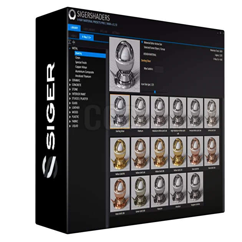The height and width of the screenshot is (242, 242).
Task: Select the Green Gold 18K material thumbnail
Action: point(140,193)
